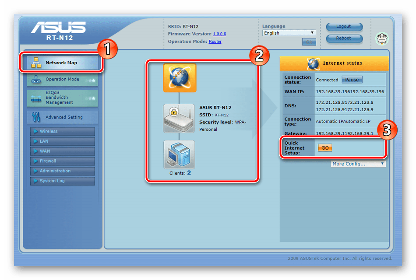Open EzQoS Bandwidth Management icon

[36, 99]
